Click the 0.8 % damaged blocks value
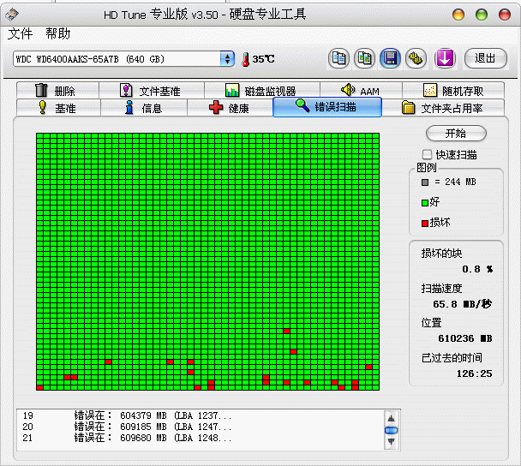 [477, 269]
